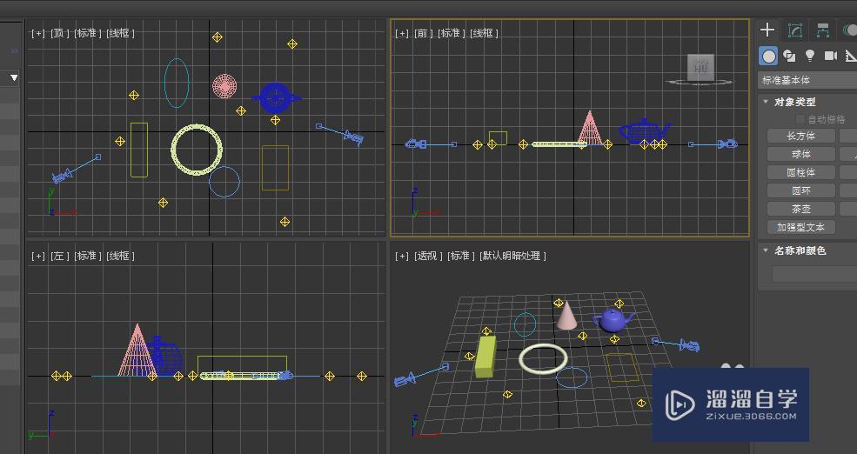Switch to the Modify panel tab

[795, 30]
